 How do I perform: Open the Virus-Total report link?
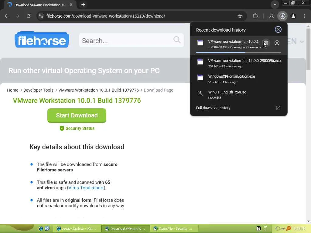86,187
